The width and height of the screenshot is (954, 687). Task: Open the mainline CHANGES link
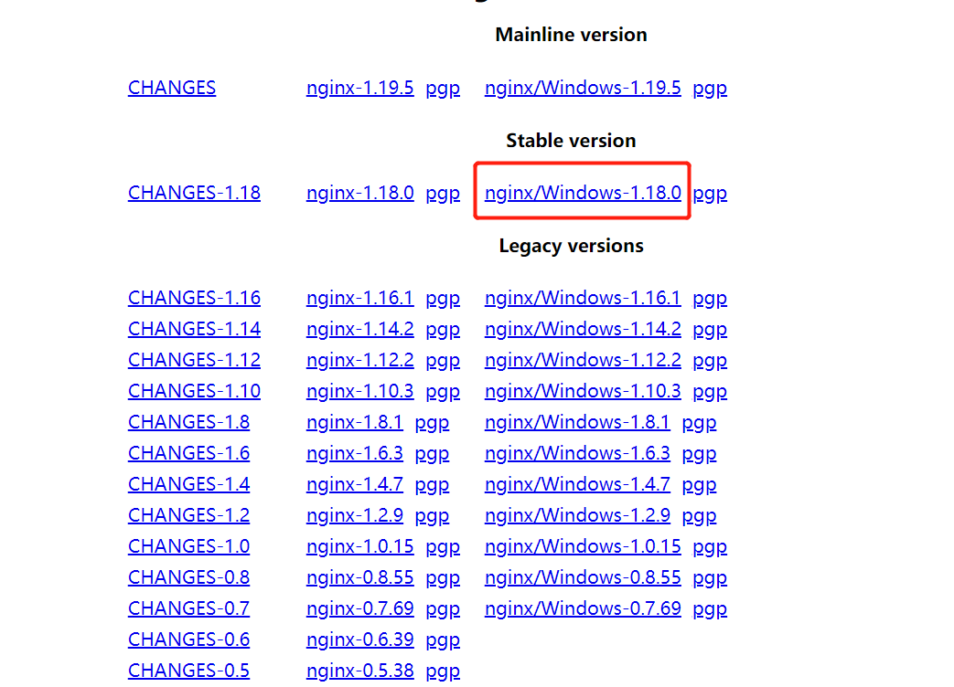(x=172, y=88)
